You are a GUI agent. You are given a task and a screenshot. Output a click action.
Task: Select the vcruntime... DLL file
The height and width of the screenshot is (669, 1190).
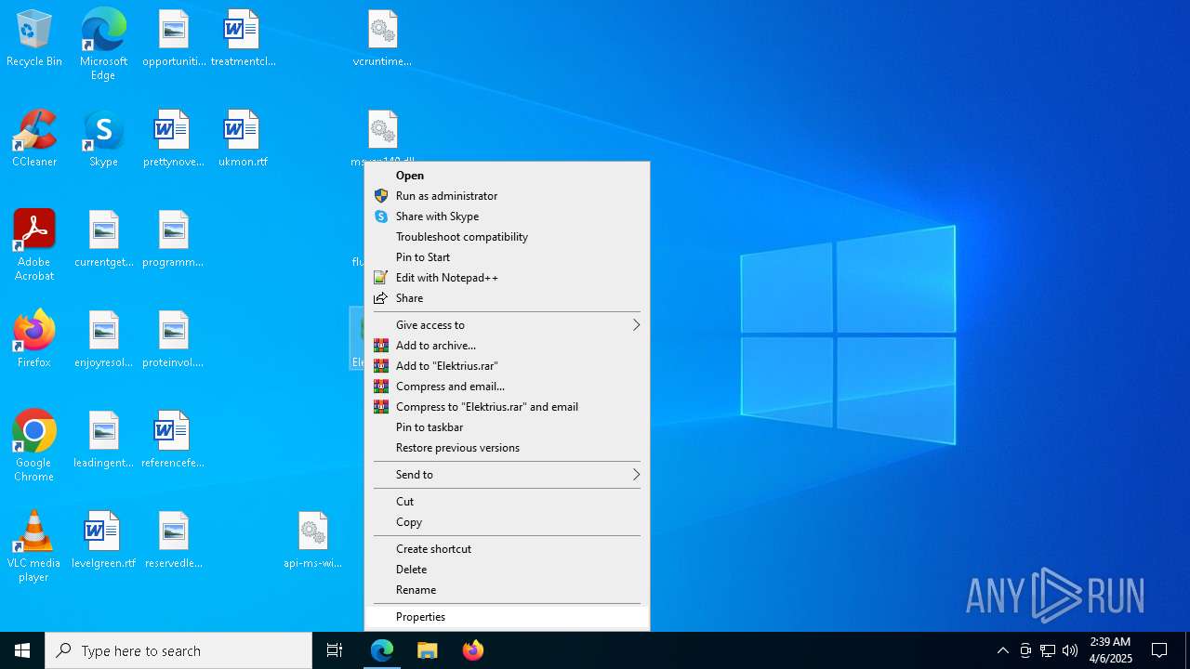tap(382, 39)
